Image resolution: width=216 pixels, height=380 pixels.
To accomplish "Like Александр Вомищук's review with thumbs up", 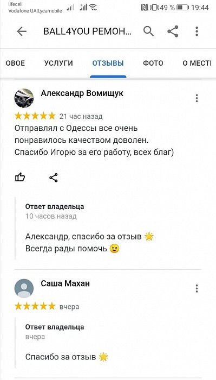I will click(20, 178).
